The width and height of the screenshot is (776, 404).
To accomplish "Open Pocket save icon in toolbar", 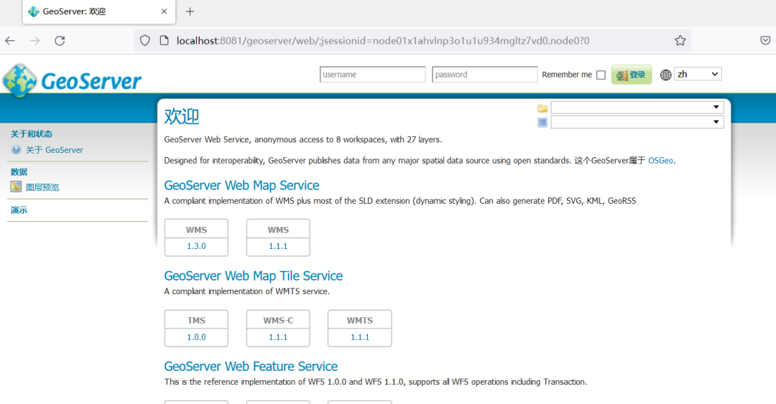I will (765, 41).
